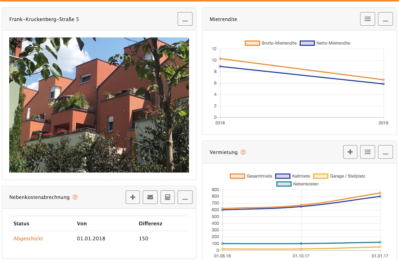
Task: Click Netto-Mietrendite data point at 2019
Action: pos(383,84)
